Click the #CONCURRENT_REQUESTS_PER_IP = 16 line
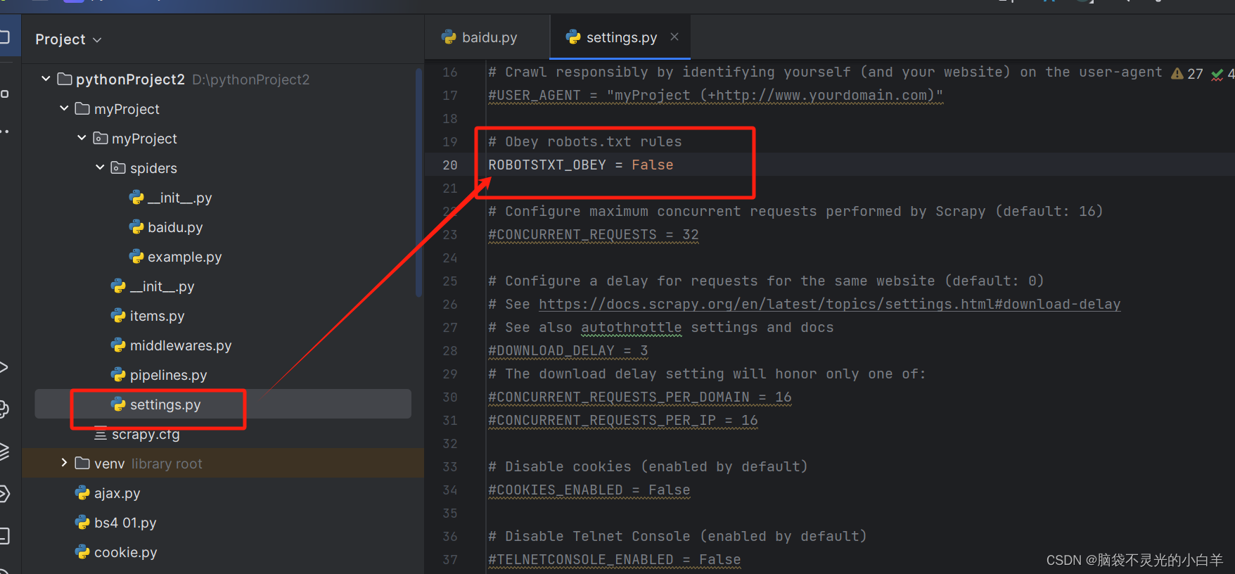 pos(623,420)
